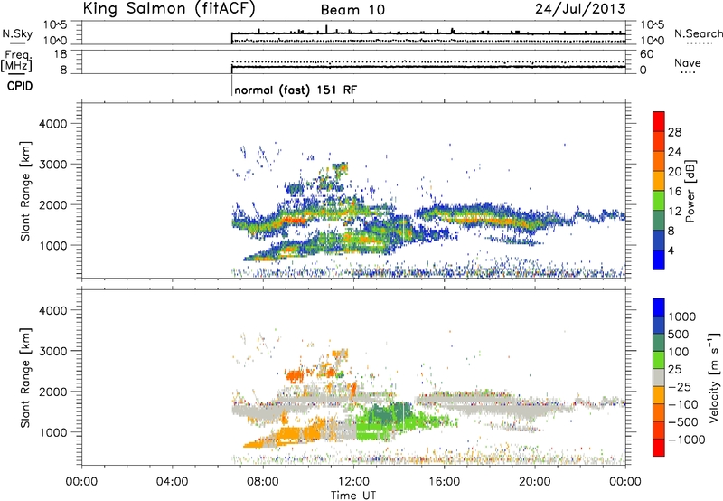This screenshot has width=723, height=501.
Task: Click the "28" Power color bar tick label
Action: click(674, 132)
